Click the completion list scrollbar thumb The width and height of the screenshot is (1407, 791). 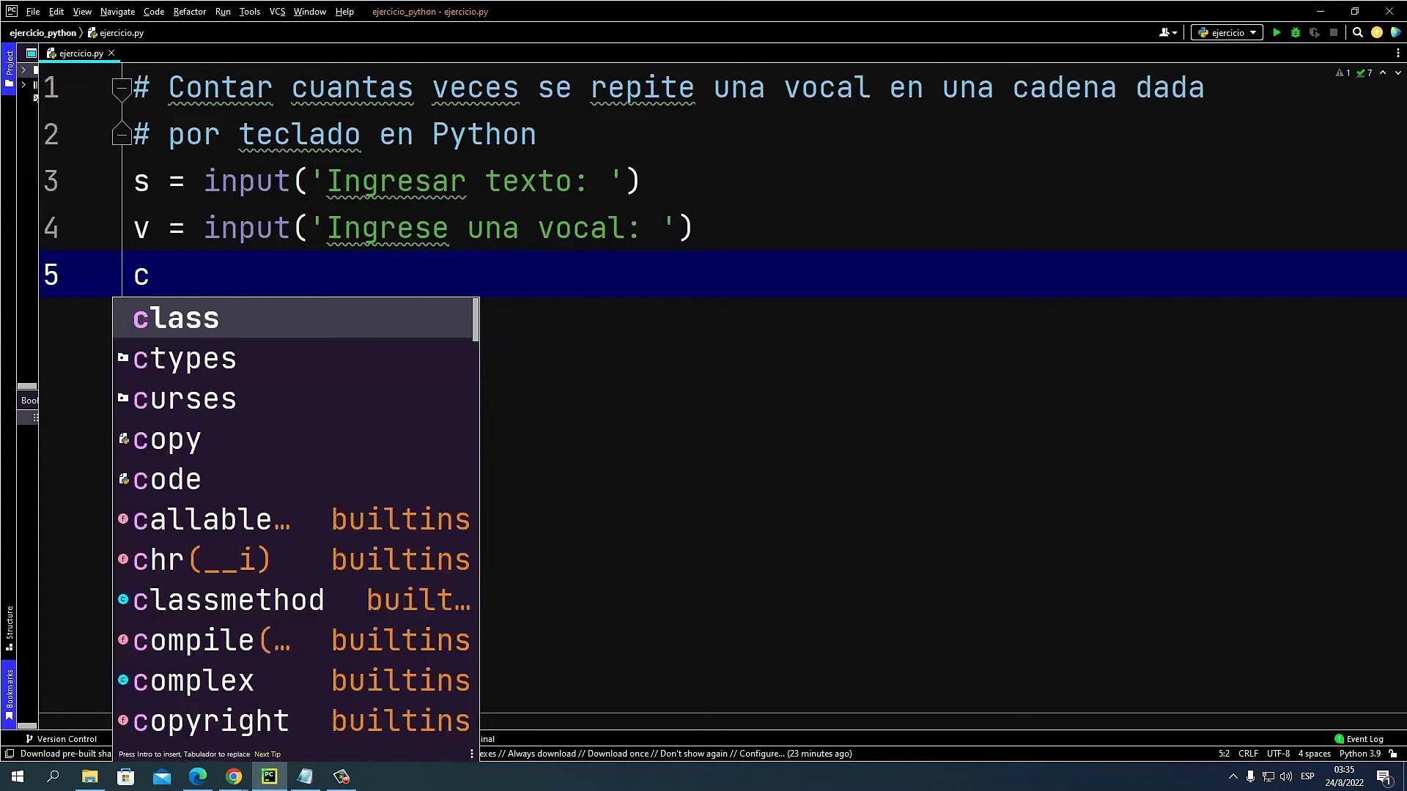click(x=476, y=320)
